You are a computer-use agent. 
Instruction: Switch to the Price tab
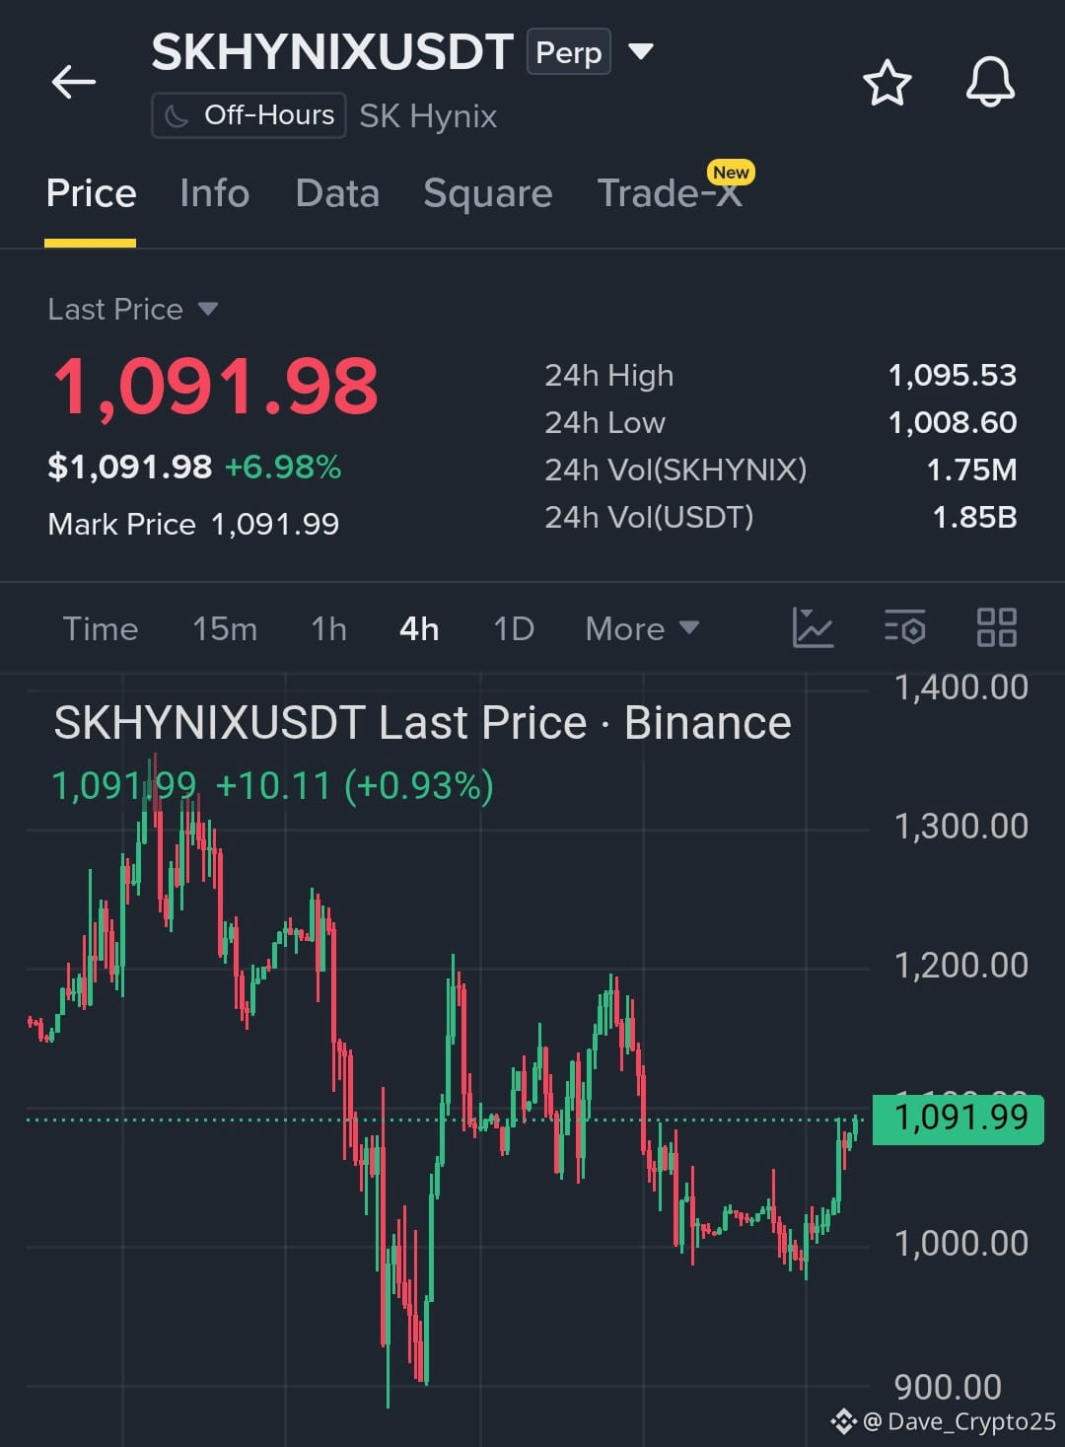click(91, 193)
